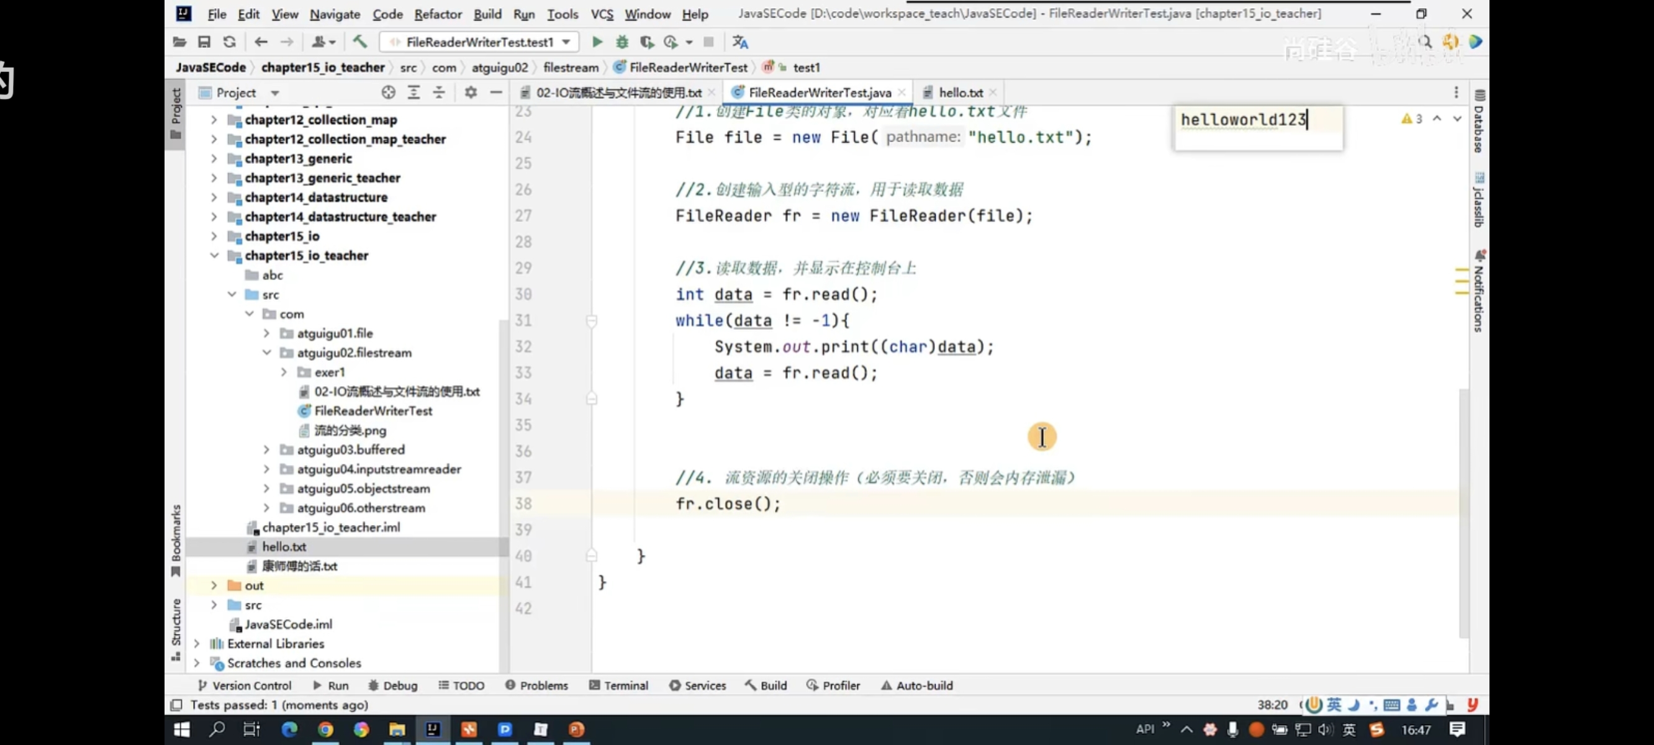Collapse the chapter15_io_teacher folder
Viewport: 1654px width, 745px height.
214,256
